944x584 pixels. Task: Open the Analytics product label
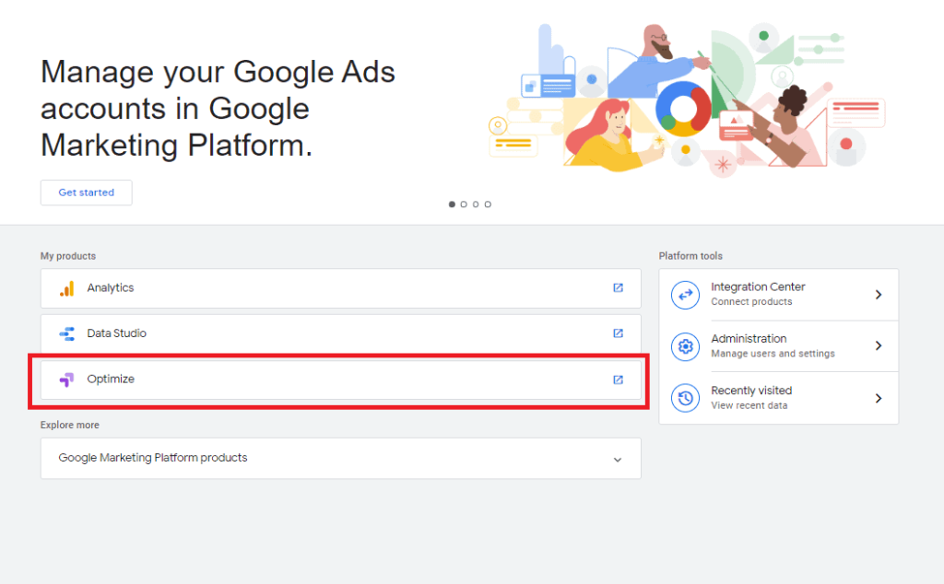pos(111,288)
